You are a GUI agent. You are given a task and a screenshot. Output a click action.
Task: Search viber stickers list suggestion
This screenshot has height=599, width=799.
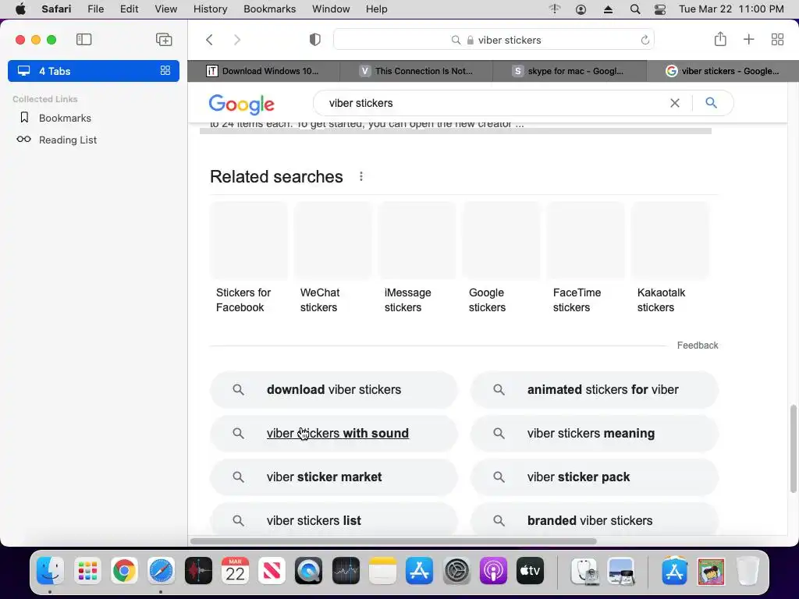(x=334, y=519)
